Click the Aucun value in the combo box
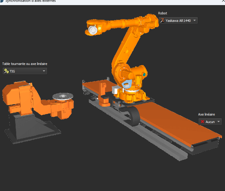This screenshot has height=191, width=225. click(x=210, y=122)
